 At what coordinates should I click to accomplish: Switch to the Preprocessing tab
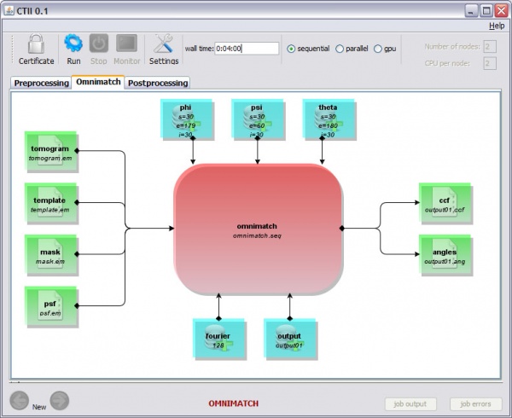pyautogui.click(x=40, y=83)
